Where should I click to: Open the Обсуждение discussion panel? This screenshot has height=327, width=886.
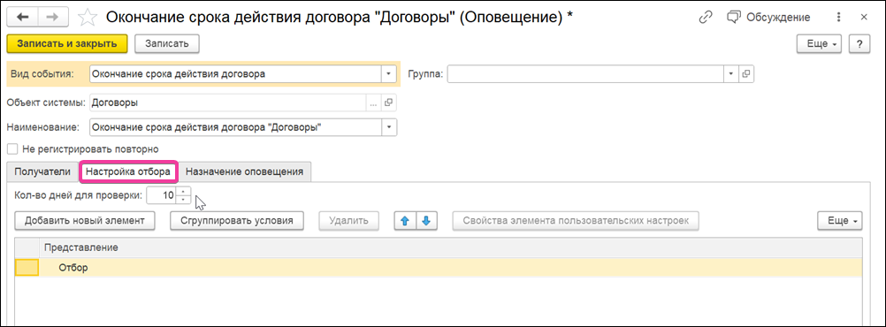768,18
